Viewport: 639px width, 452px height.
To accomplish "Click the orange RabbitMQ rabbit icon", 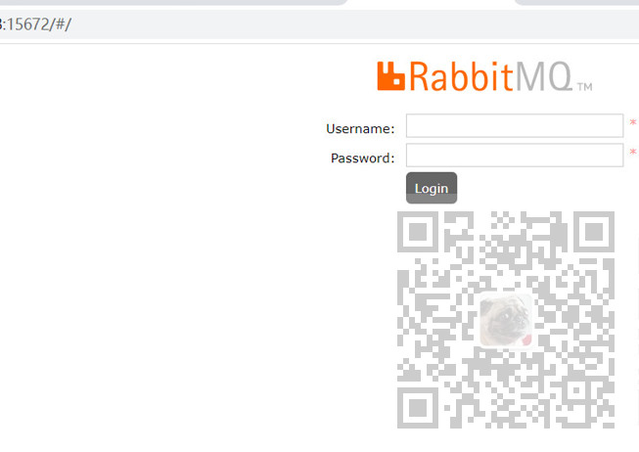I will pyautogui.click(x=390, y=75).
